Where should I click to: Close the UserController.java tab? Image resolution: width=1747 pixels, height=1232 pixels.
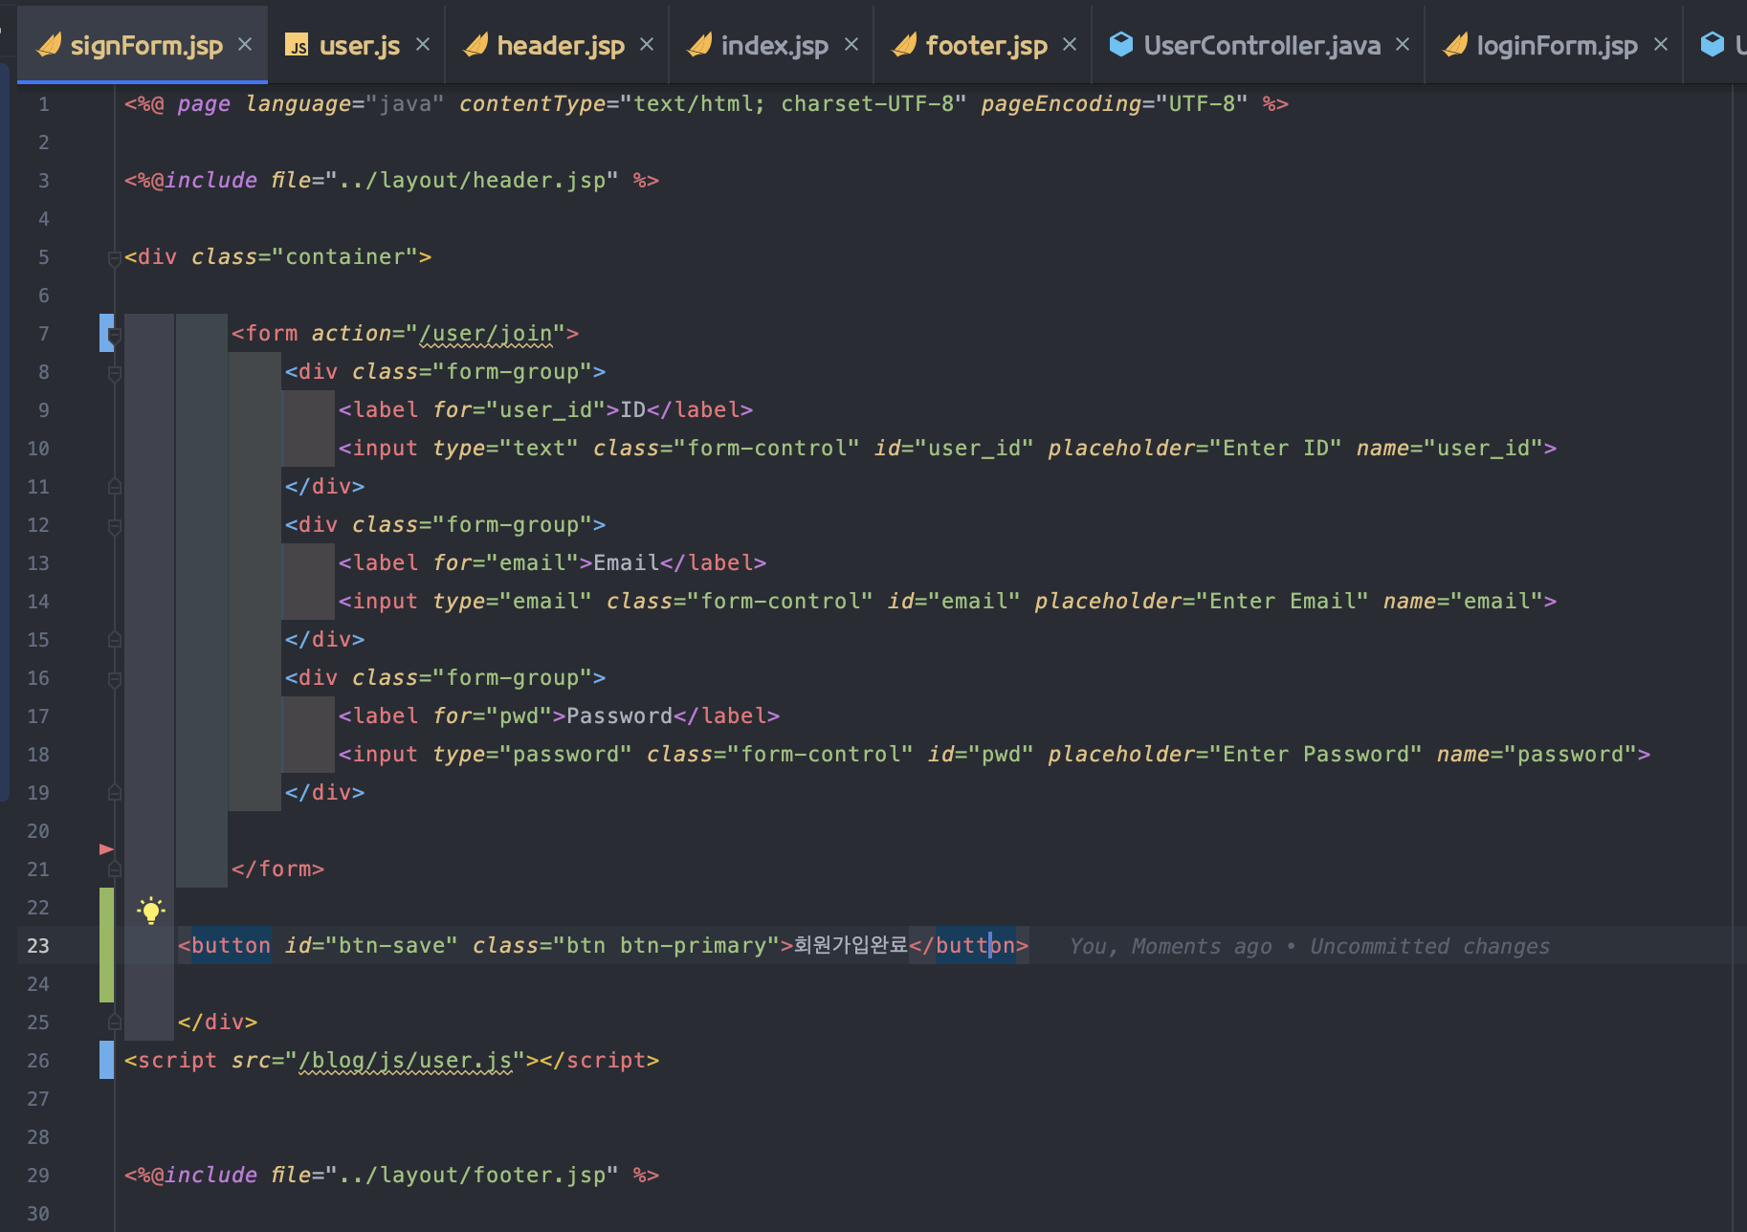(1403, 44)
